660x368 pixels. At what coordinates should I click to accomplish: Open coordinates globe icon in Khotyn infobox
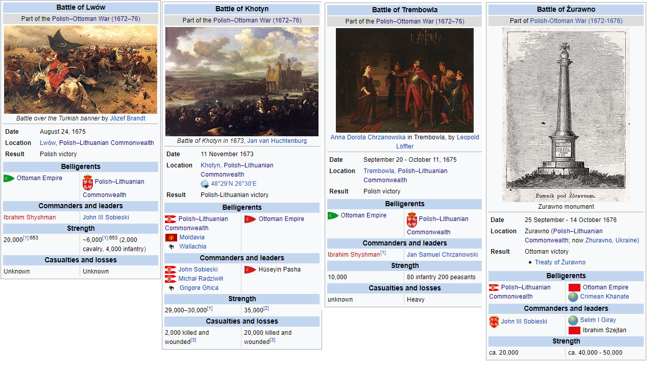(205, 184)
